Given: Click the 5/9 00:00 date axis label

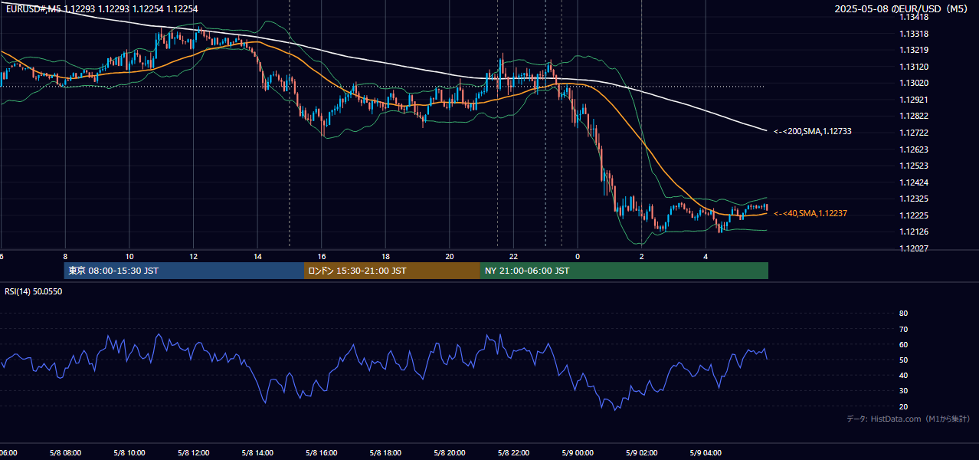Looking at the screenshot, I should (x=578, y=452).
